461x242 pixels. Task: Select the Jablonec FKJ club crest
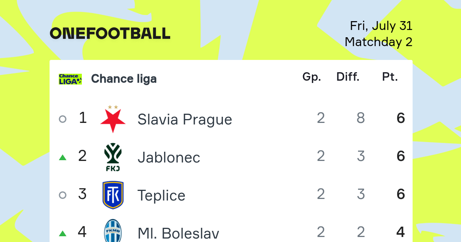click(x=113, y=157)
